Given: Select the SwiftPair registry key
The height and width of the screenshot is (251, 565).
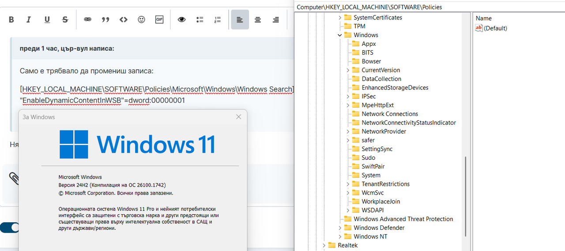Looking at the screenshot, I should pyautogui.click(x=373, y=166).
